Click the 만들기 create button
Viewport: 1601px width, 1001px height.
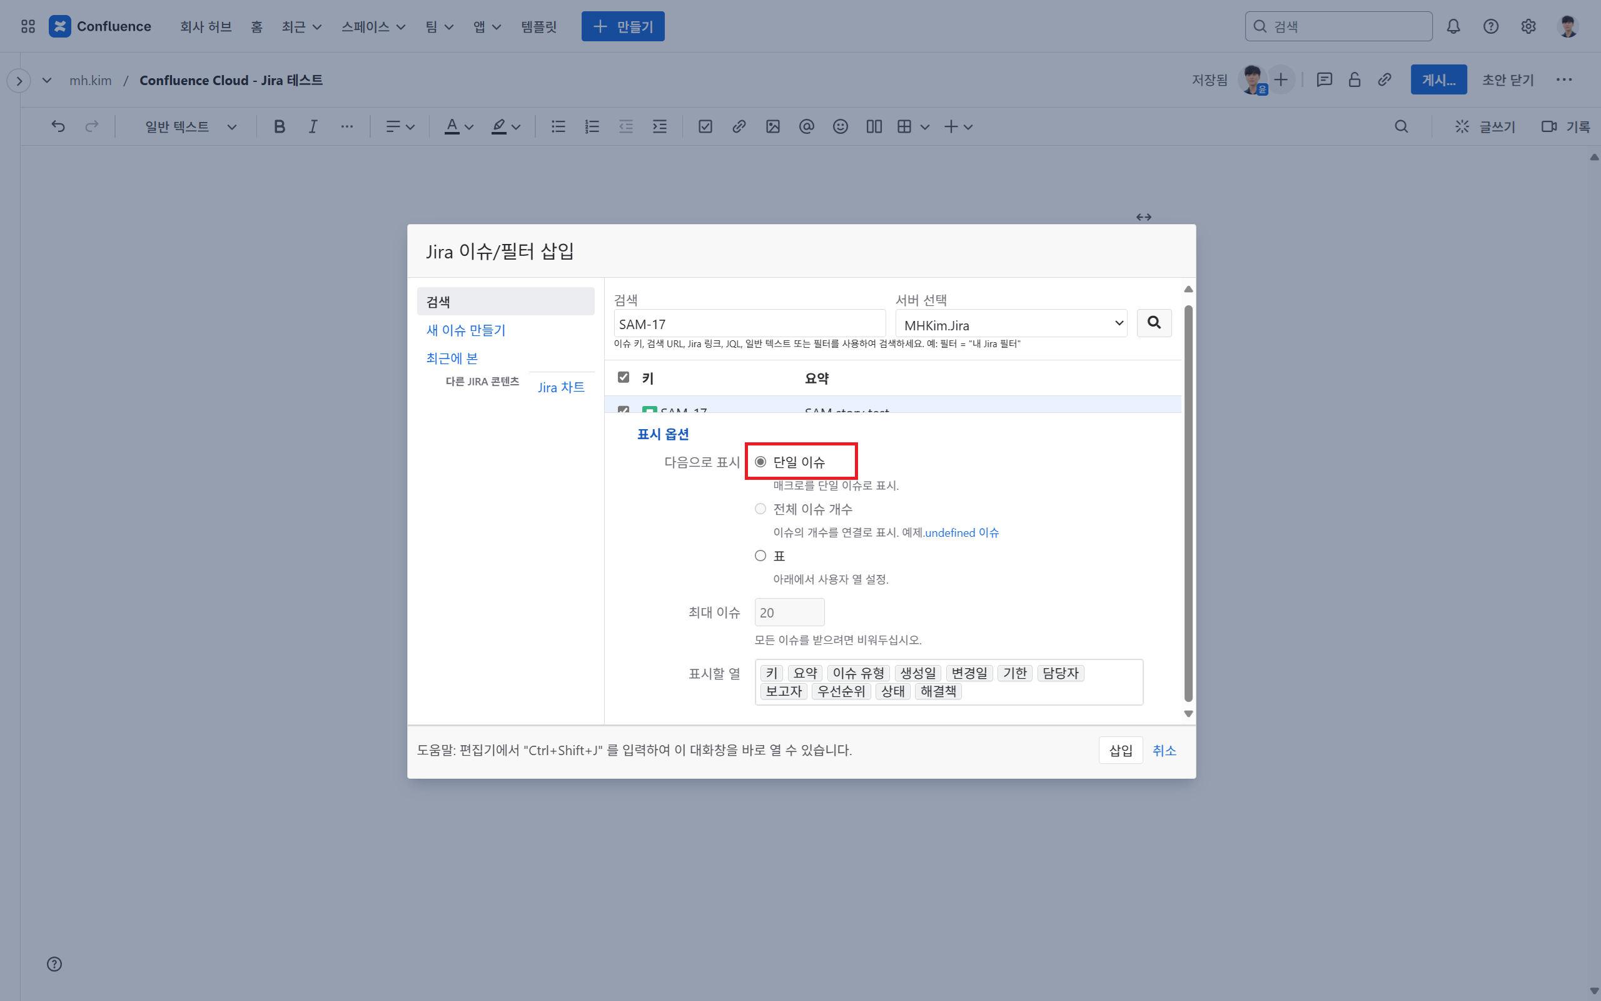click(x=622, y=26)
